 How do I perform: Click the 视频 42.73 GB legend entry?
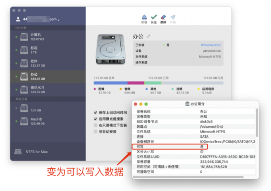coord(180,91)
